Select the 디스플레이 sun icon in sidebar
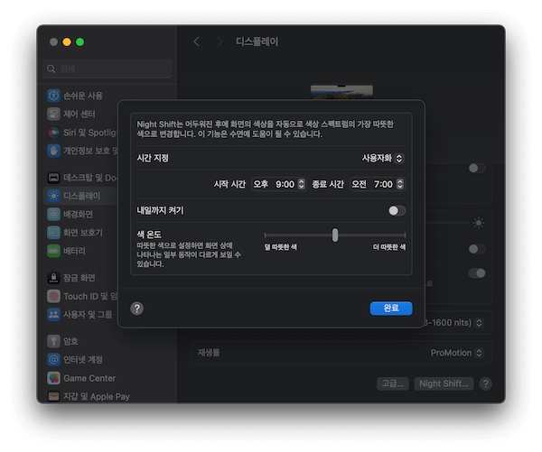 coord(53,196)
